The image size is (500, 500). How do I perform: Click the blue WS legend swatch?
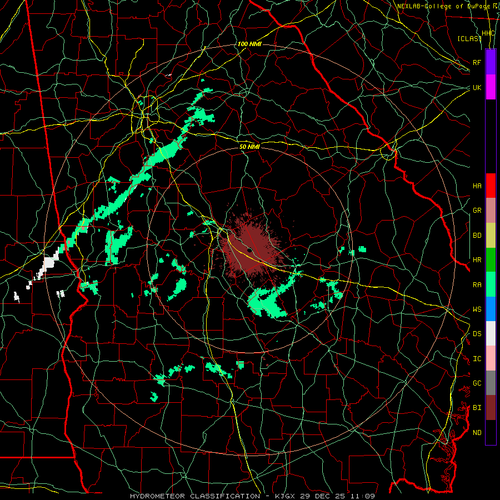491,309
